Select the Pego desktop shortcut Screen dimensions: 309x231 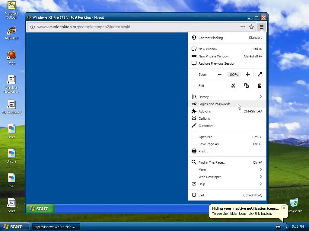pos(11,57)
